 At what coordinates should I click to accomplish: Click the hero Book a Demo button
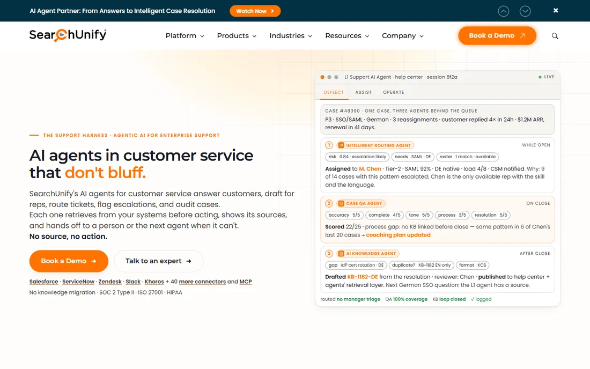click(x=69, y=261)
